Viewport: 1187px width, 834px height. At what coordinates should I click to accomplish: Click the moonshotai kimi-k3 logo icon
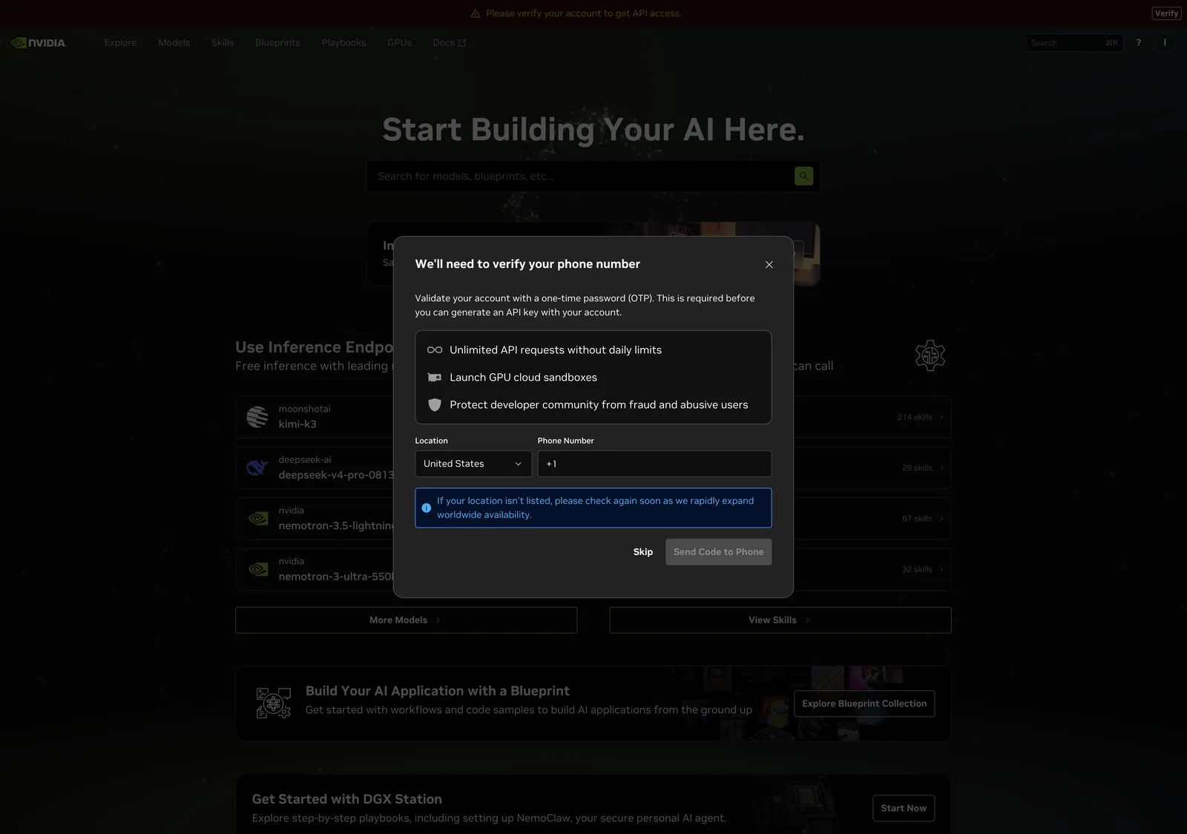pos(257,417)
